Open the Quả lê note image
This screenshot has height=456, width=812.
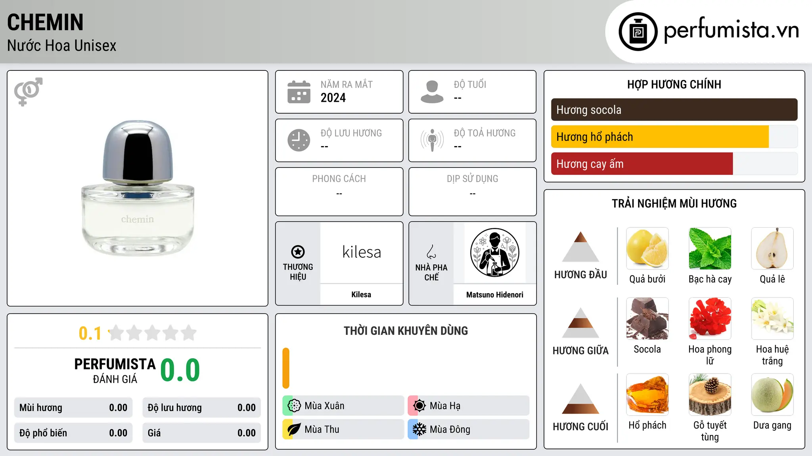[772, 249]
